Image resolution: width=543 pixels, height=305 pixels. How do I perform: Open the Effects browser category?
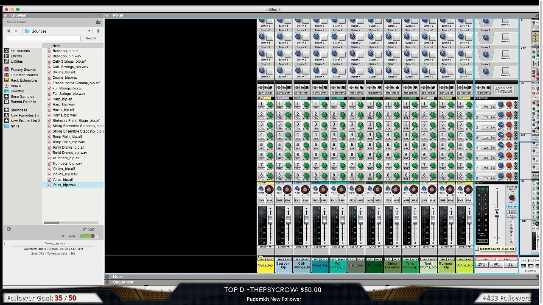point(16,56)
